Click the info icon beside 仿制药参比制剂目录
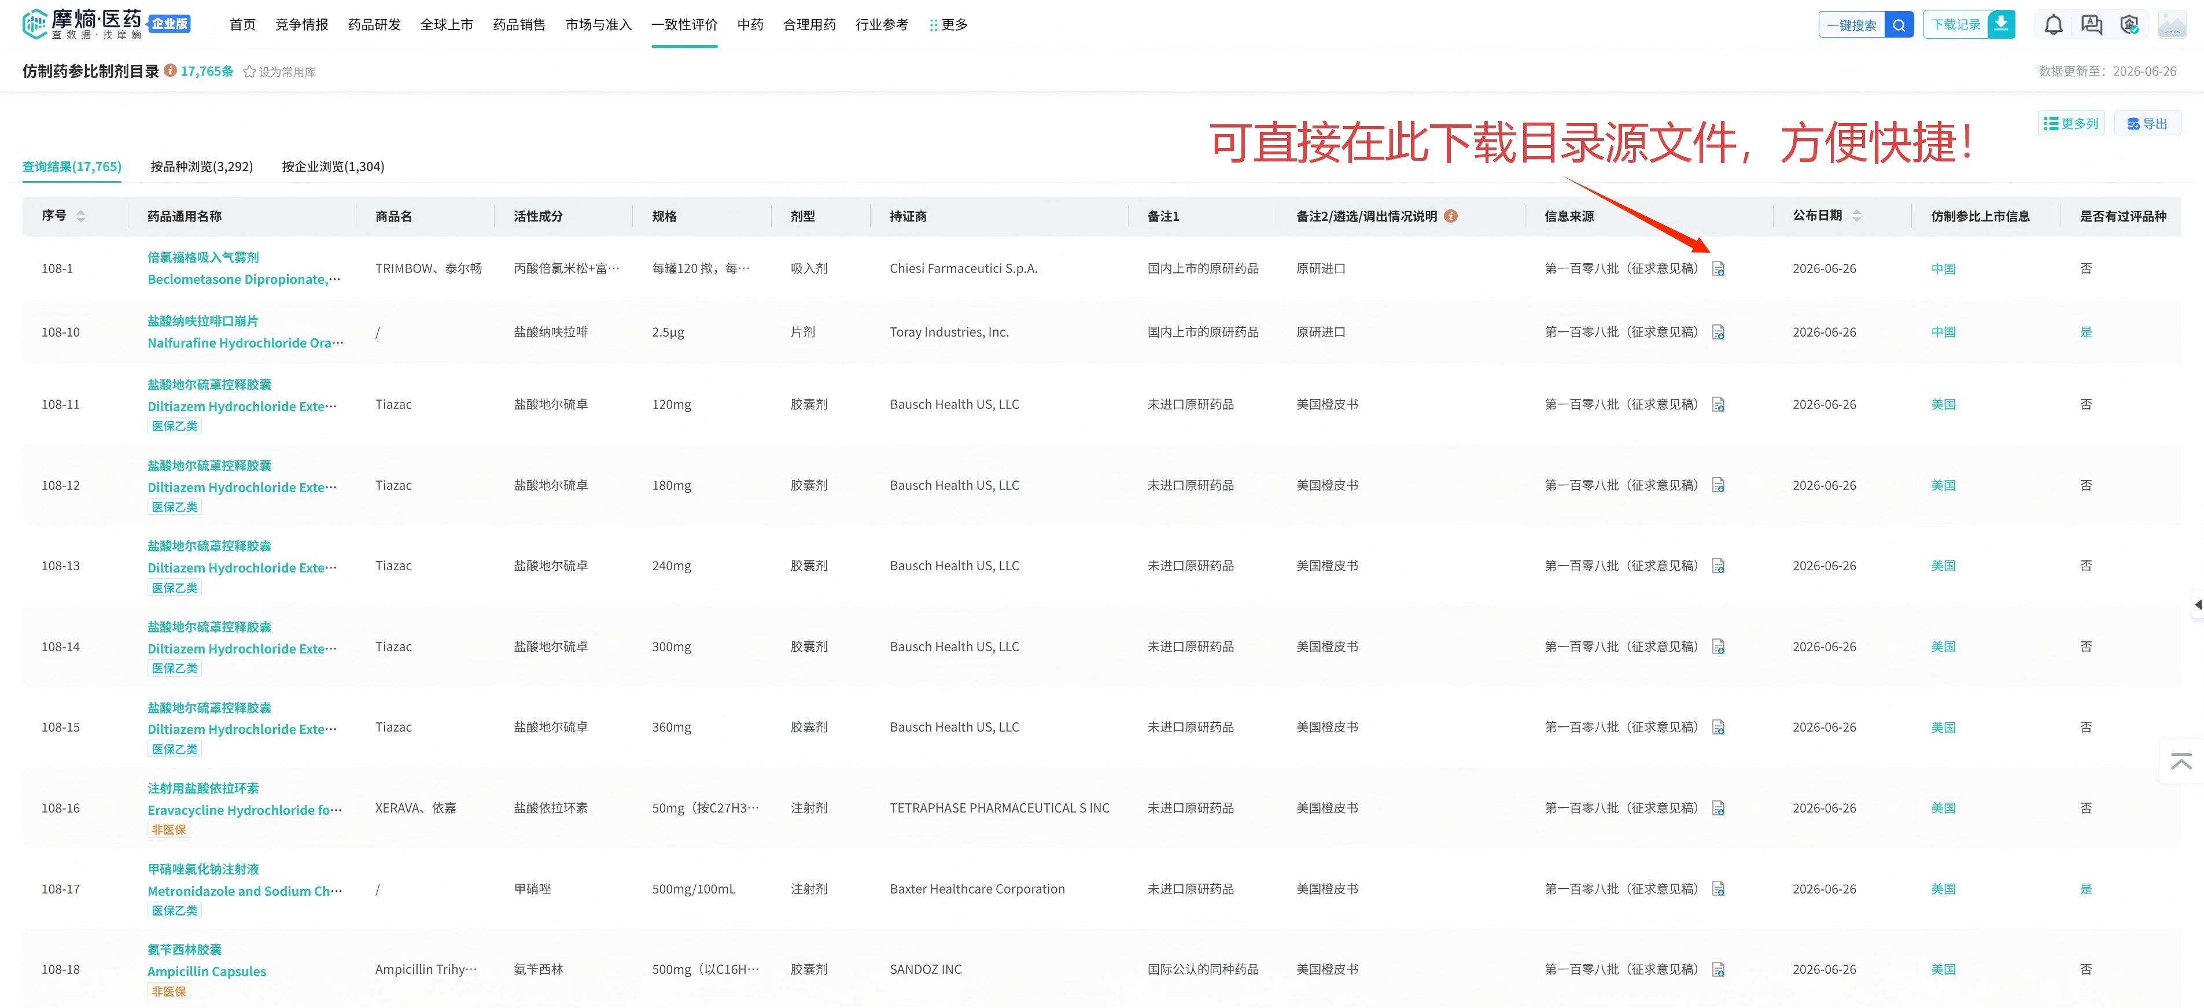 click(170, 70)
